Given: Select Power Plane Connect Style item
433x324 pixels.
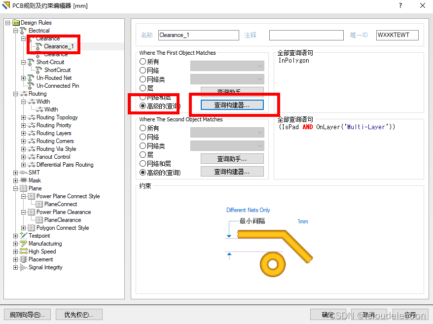Looking at the screenshot, I should coord(68,196).
